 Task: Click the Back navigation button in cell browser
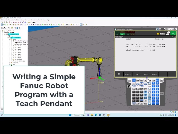click(x=4, y=28)
